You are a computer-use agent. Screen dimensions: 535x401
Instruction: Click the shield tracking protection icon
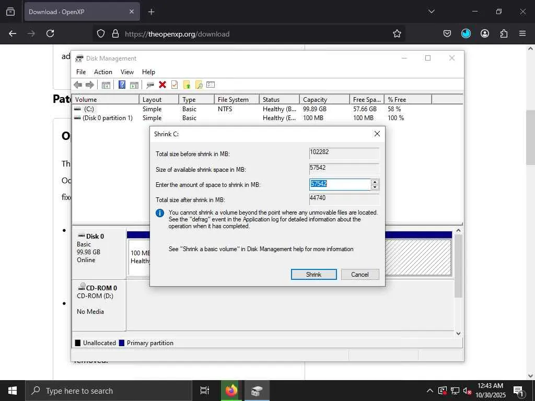click(x=101, y=33)
